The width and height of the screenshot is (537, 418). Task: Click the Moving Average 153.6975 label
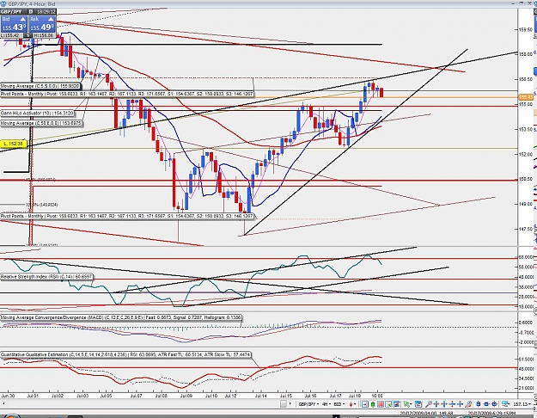41,123
